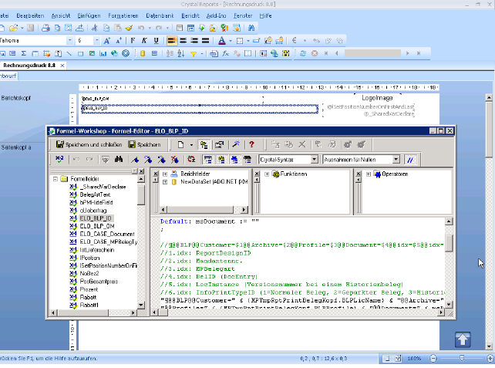Click the comment slashes icon in editor toolbar

411,159
